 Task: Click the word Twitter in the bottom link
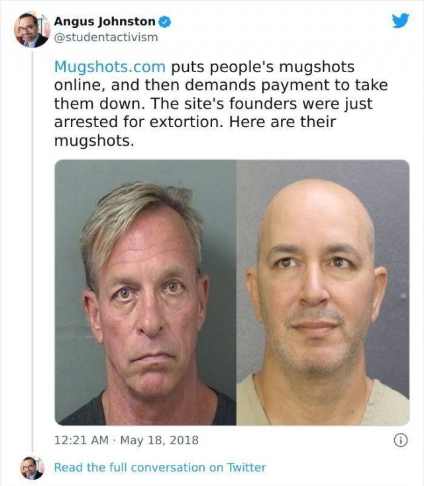click(x=246, y=467)
